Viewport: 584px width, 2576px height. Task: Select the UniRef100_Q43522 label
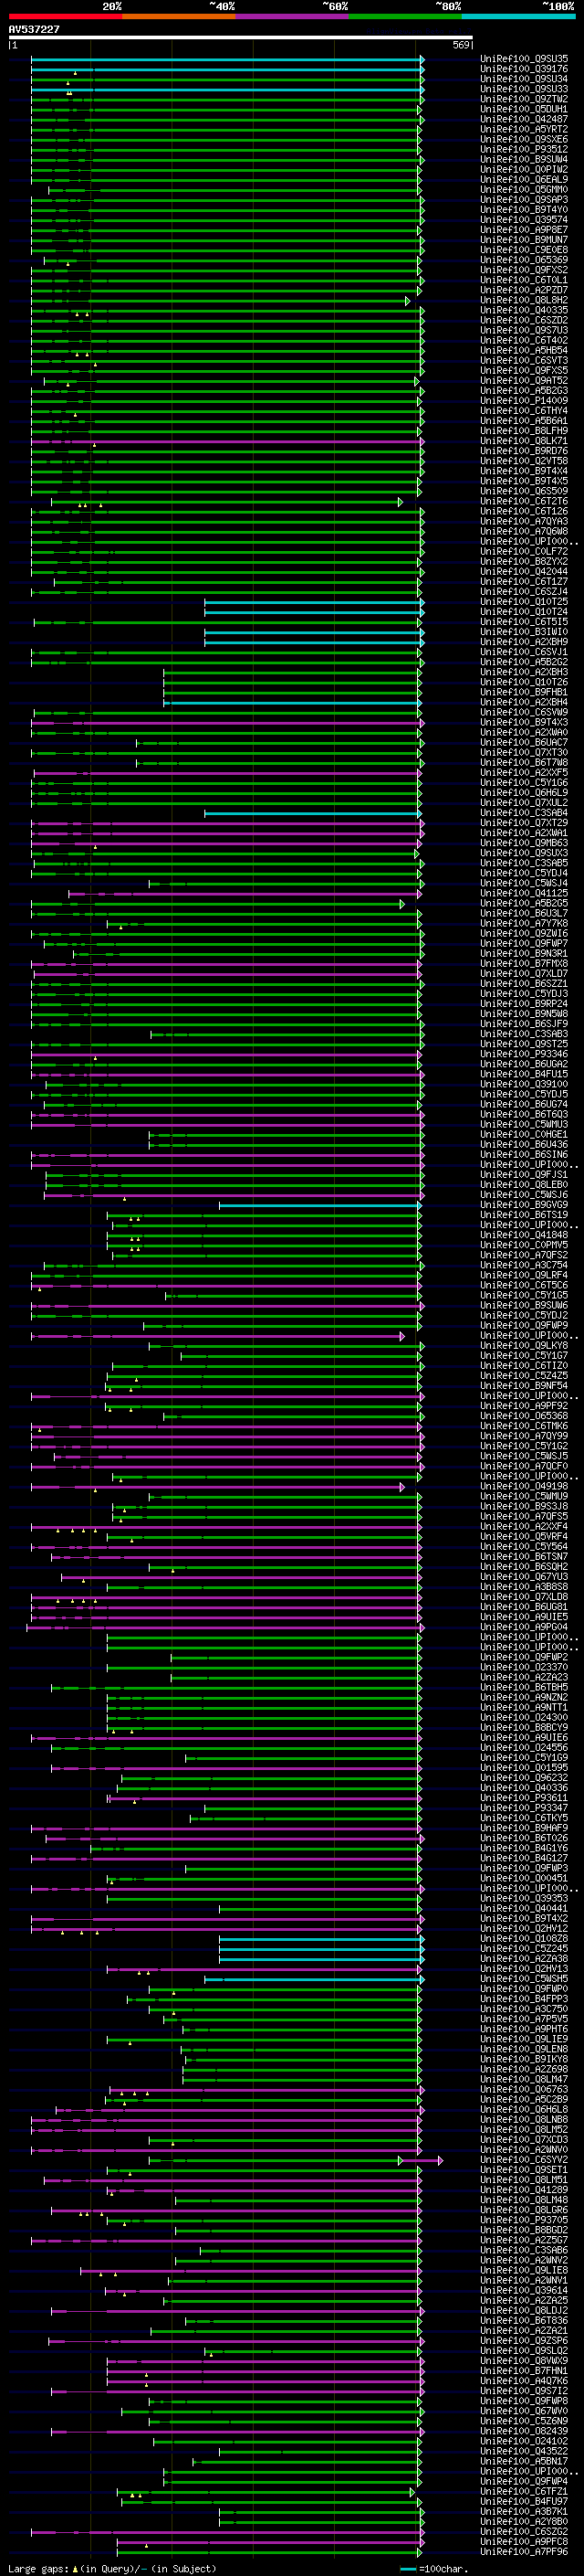524,2451
